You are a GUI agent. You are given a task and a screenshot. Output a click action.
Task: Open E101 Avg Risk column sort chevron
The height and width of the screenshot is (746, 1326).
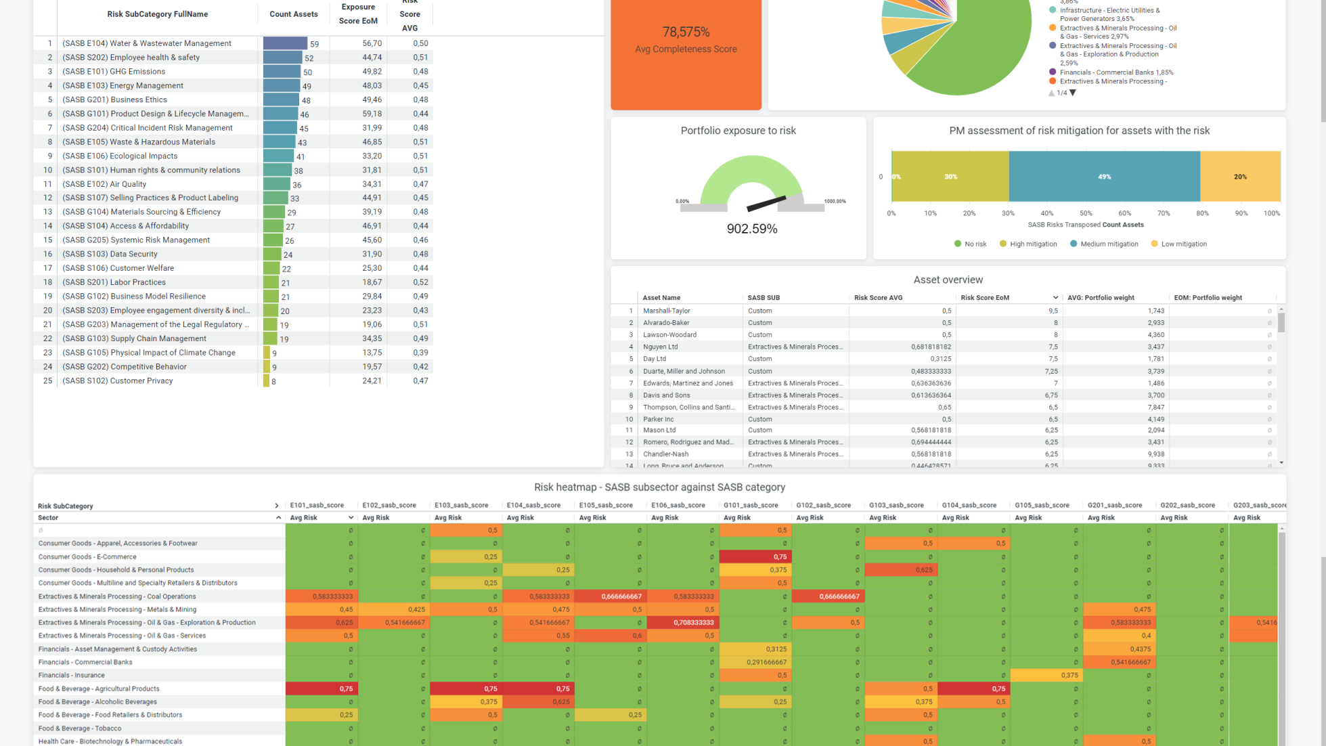(351, 518)
